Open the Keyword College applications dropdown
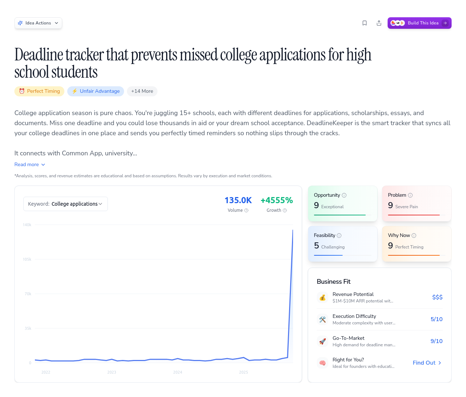466x397 pixels. pyautogui.click(x=65, y=204)
